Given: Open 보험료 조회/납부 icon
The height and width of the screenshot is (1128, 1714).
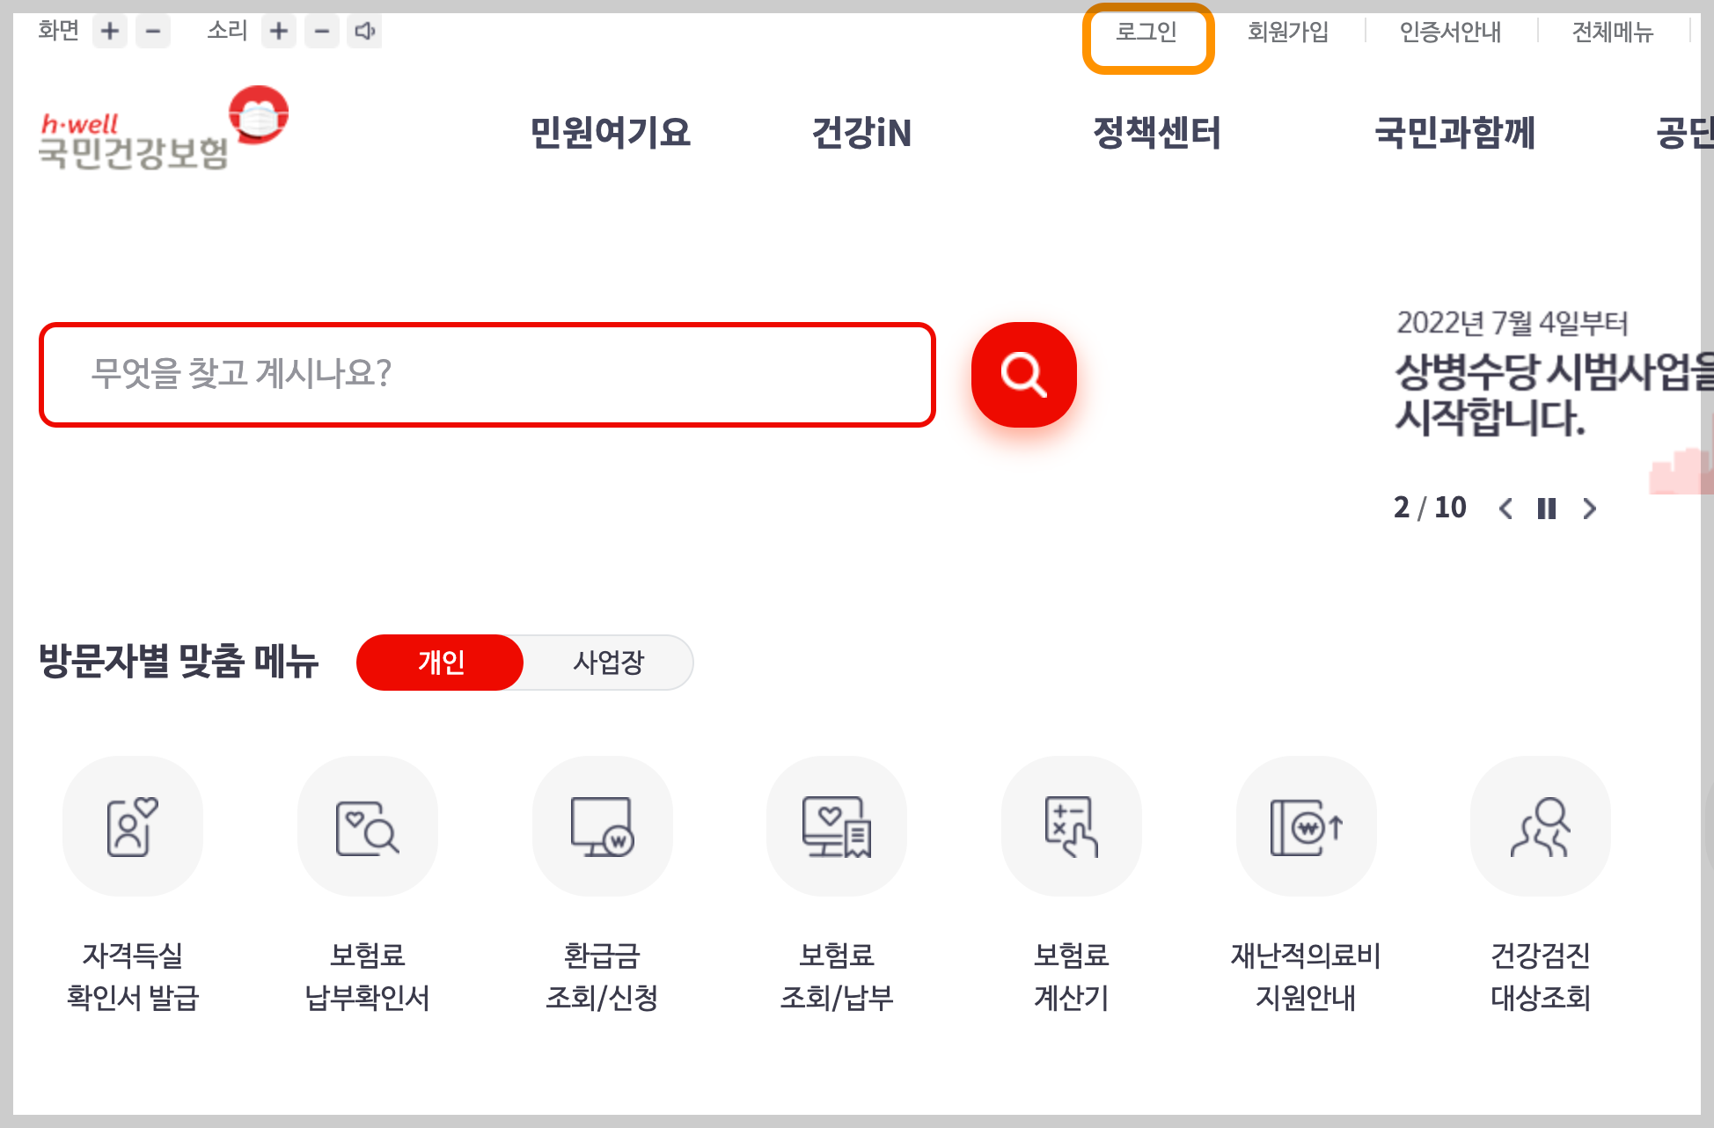Looking at the screenshot, I should (836, 826).
